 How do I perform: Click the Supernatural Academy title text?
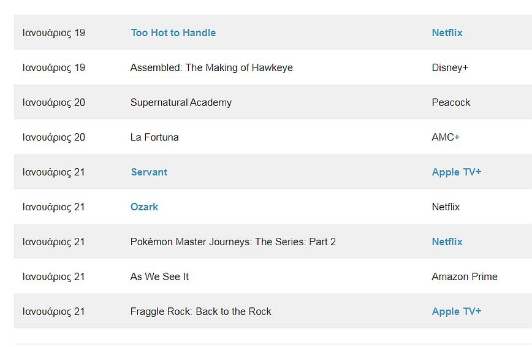coord(181,102)
